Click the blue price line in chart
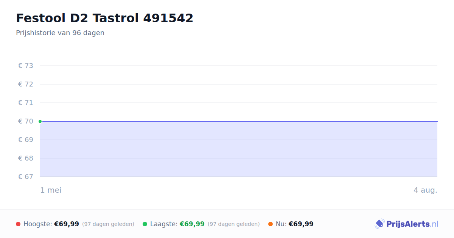This screenshot has height=238, width=454. (x=239, y=121)
